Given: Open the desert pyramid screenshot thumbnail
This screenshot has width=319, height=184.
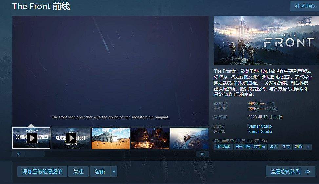Looking at the screenshot, I should 110,138.
